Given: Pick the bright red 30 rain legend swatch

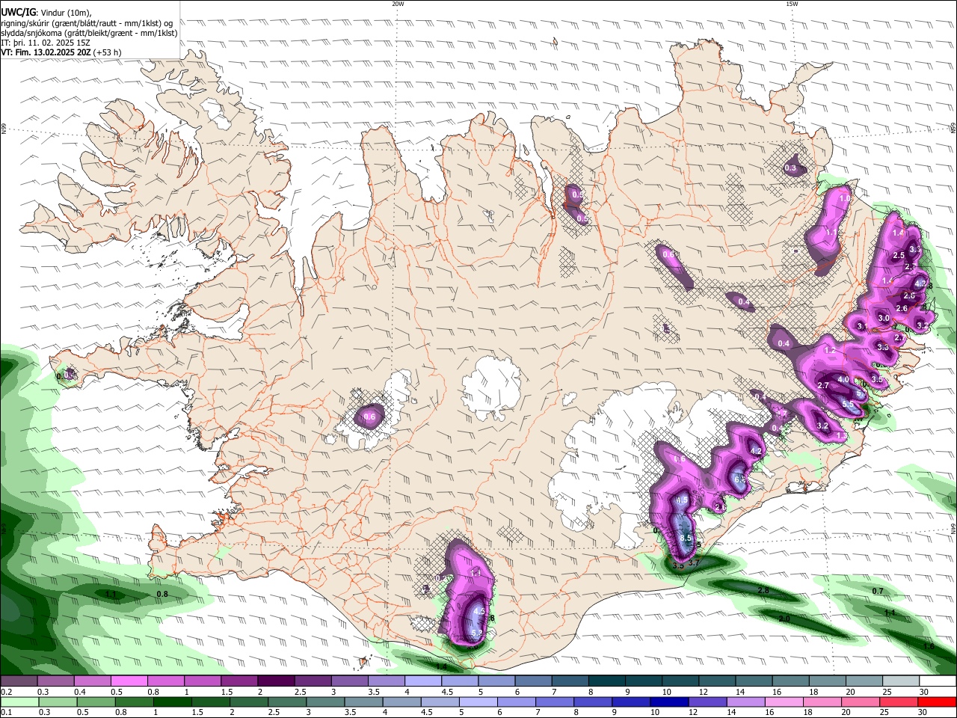Looking at the screenshot, I should click(x=937, y=702).
